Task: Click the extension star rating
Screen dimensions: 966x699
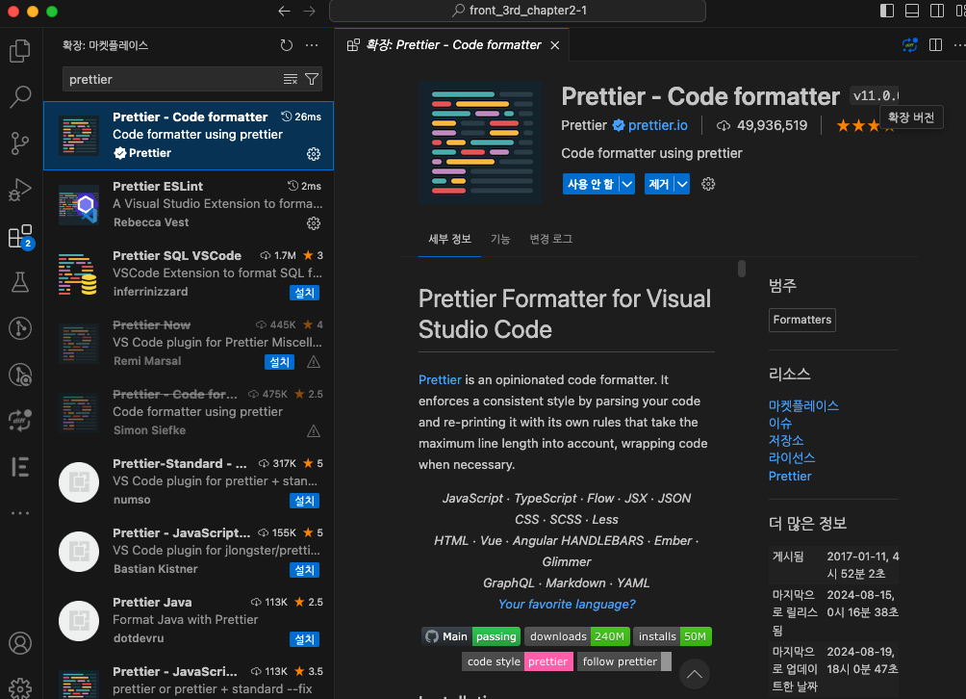Action: pyautogui.click(x=865, y=126)
